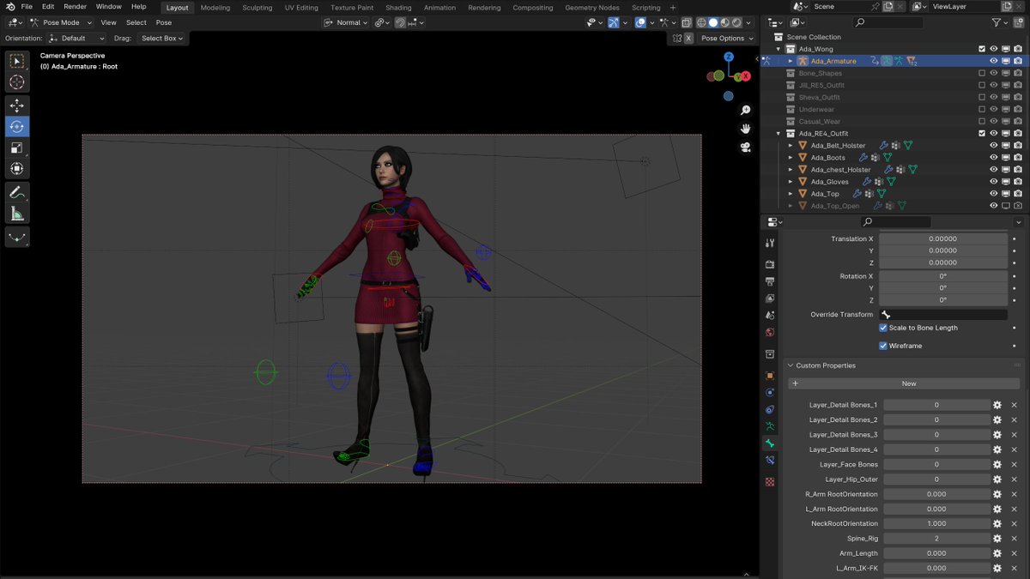Select the Annotate tool

[17, 193]
